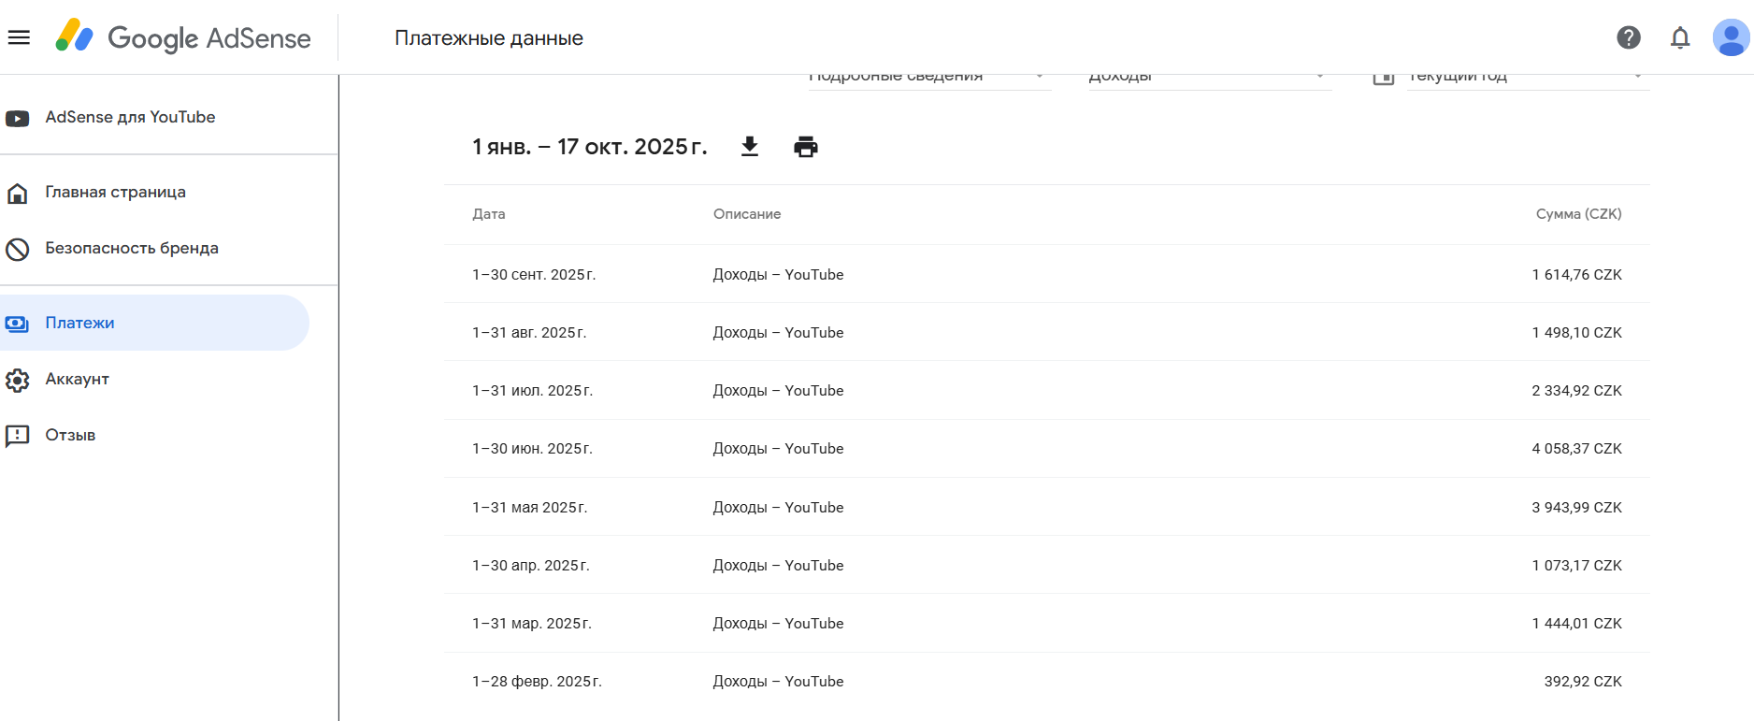Click the amount 2 334,92 CZK

pos(1577,391)
